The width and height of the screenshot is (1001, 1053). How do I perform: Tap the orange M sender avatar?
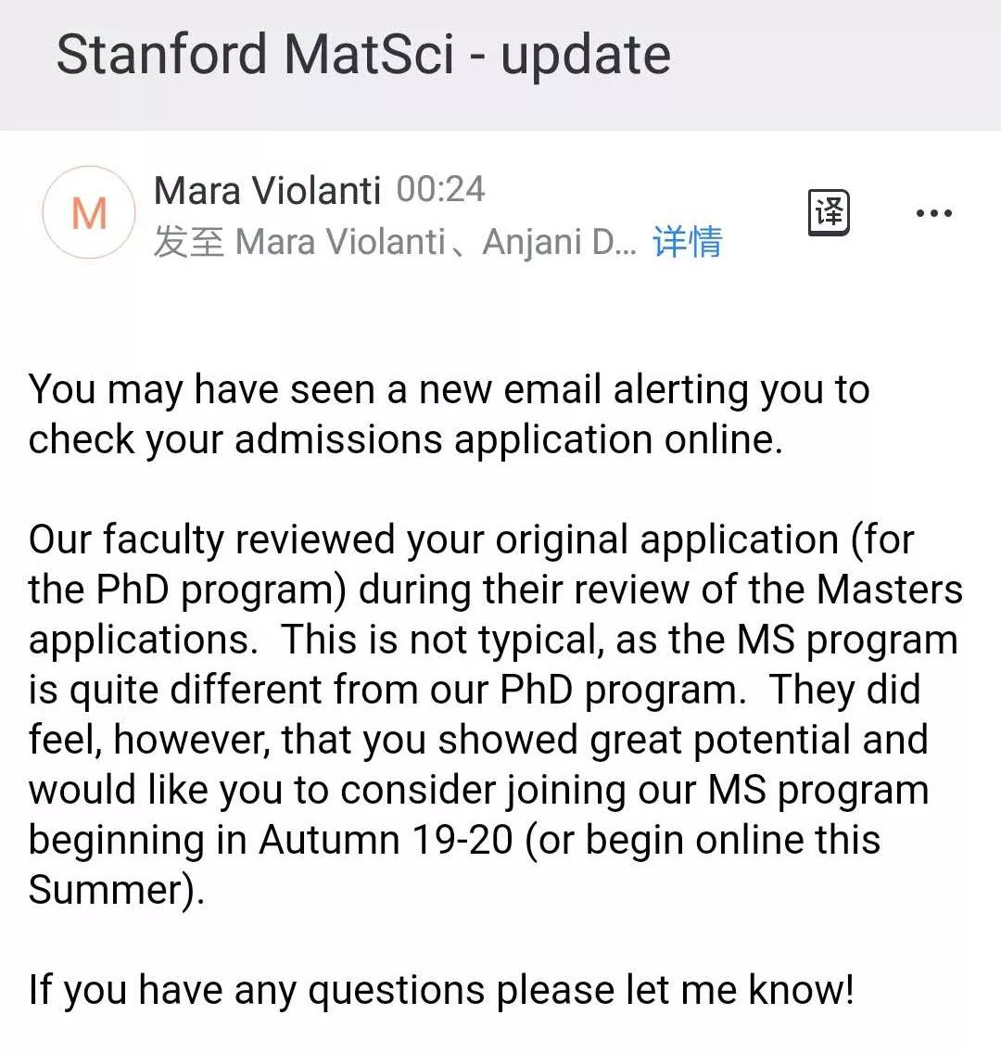coord(89,213)
